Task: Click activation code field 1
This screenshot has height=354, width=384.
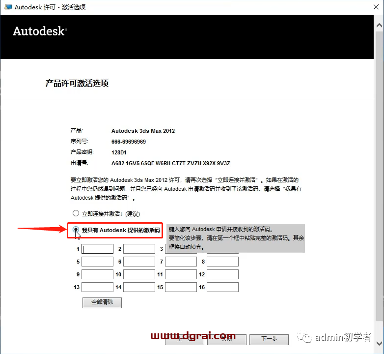Action: pyautogui.click(x=97, y=249)
